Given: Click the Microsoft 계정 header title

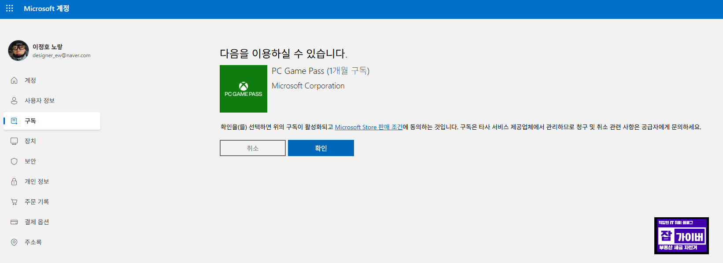Looking at the screenshot, I should tap(46, 8).
